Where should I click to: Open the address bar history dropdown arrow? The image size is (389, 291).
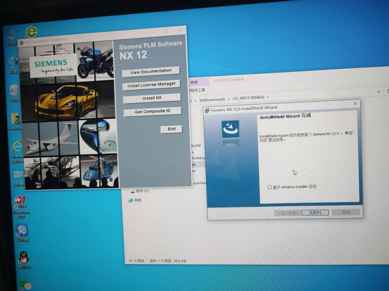pos(379,92)
